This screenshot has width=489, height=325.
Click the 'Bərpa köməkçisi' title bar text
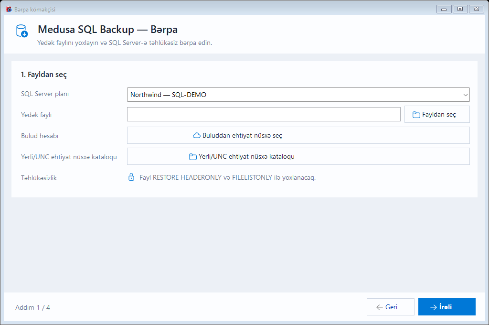click(x=35, y=10)
